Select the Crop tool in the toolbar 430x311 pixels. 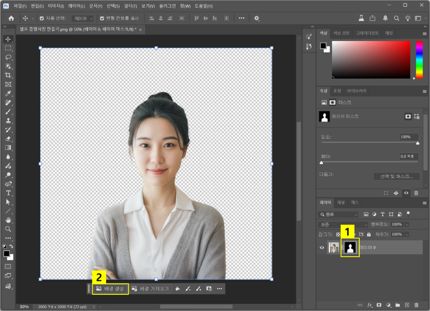click(8, 75)
